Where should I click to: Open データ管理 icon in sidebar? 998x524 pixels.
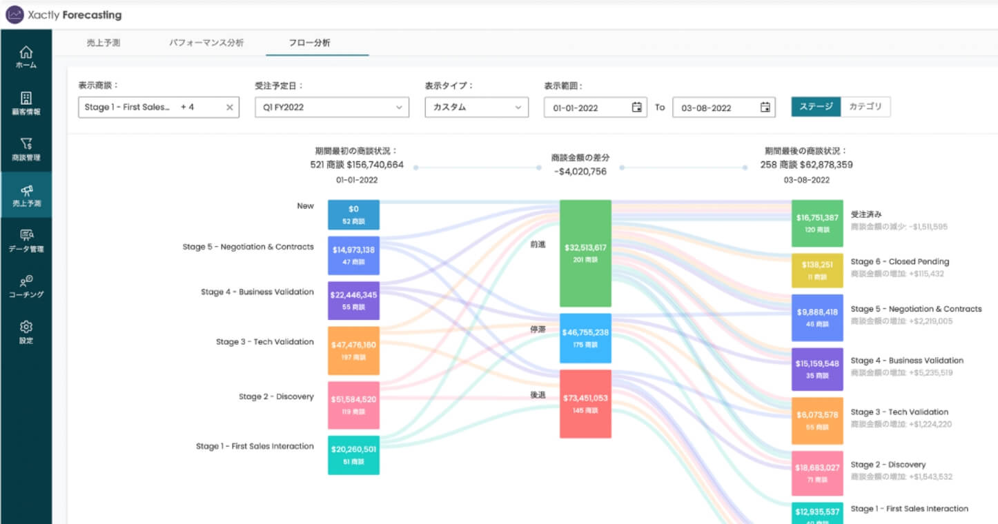pos(26,236)
